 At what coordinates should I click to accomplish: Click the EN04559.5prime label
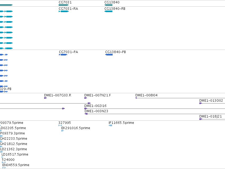point(16,165)
